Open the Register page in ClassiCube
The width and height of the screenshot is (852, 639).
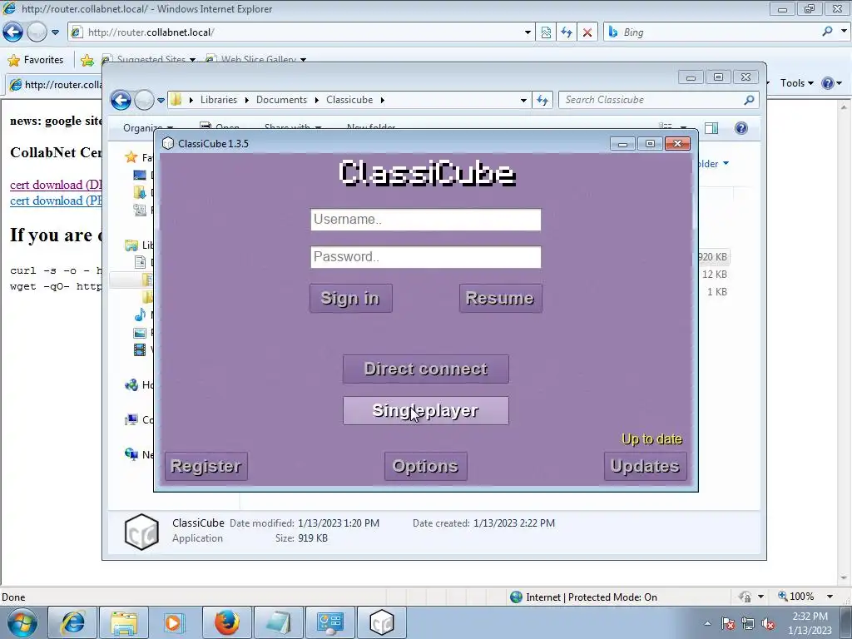(206, 466)
